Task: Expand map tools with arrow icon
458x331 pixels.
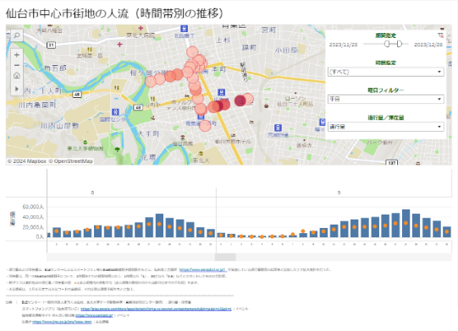Action: 17,89
